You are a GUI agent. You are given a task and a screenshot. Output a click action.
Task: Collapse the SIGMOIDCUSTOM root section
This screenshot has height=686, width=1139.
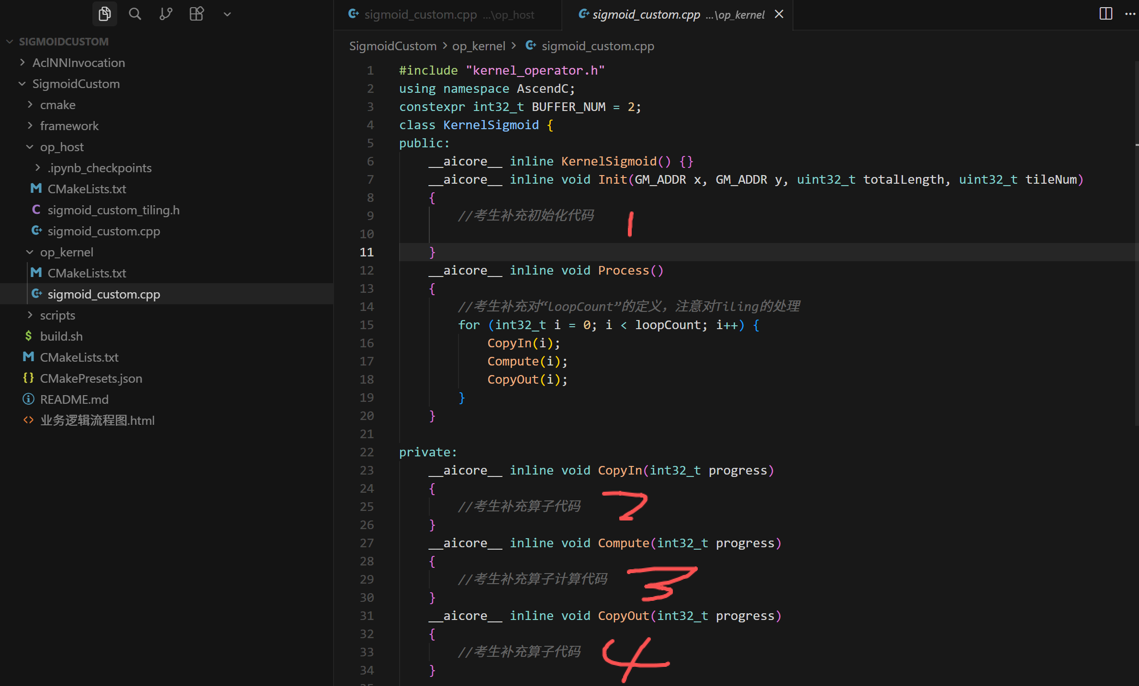click(63, 42)
